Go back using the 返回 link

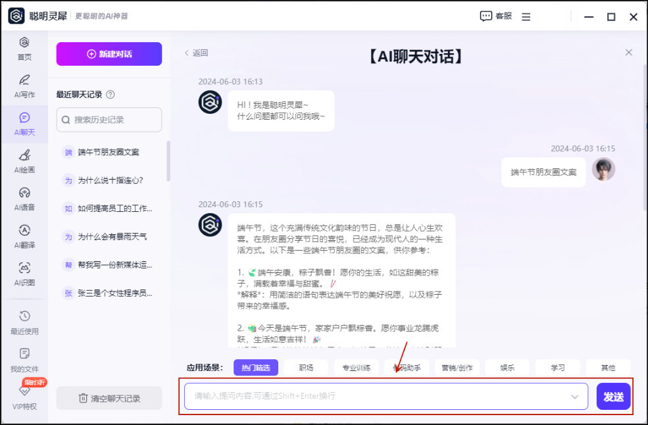(196, 53)
